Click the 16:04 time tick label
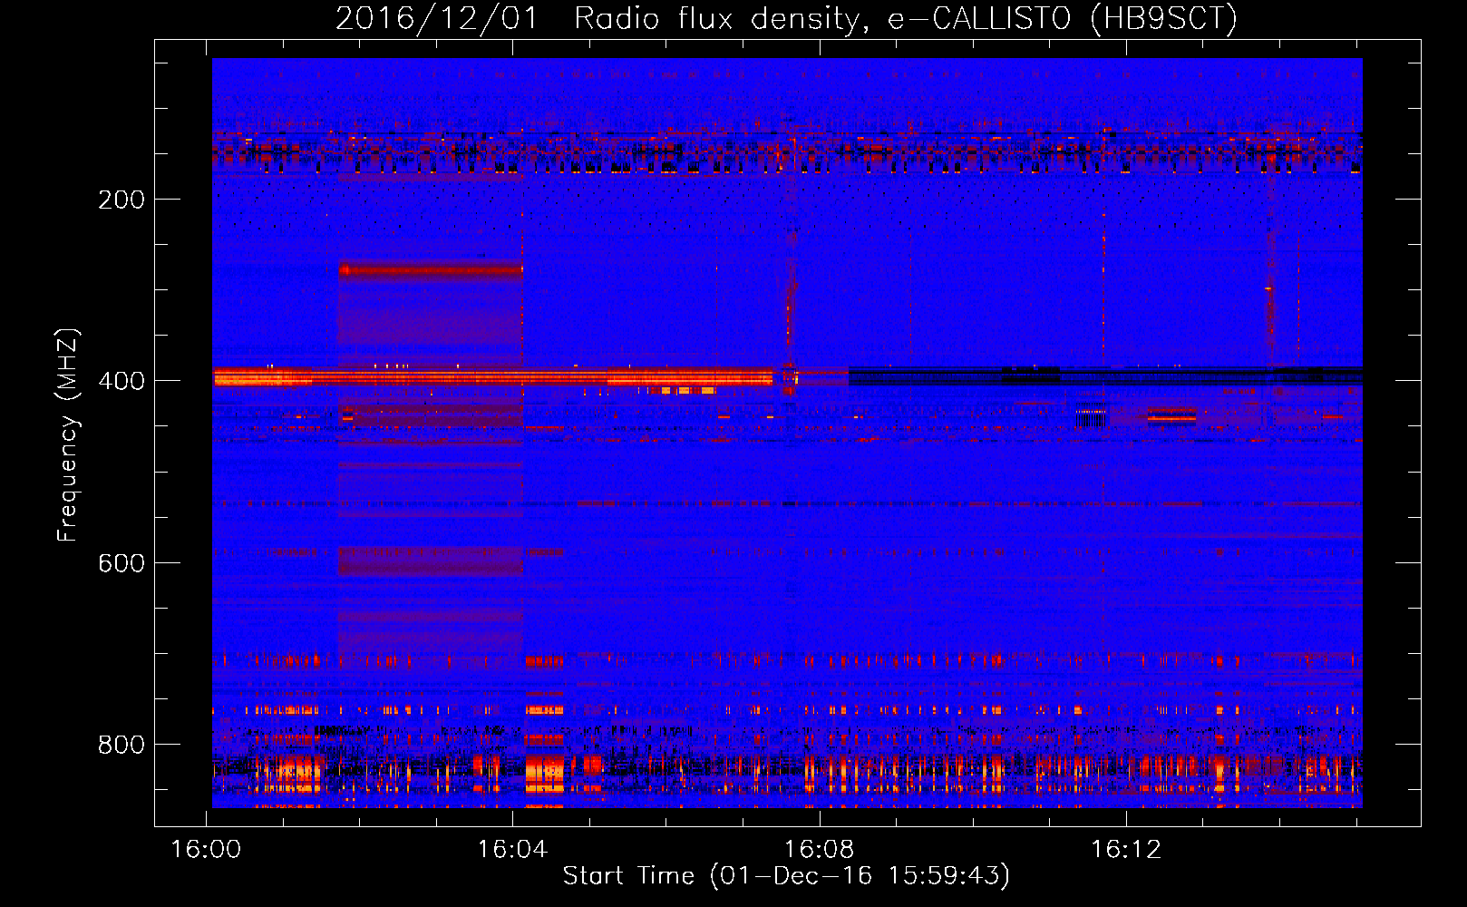The height and width of the screenshot is (907, 1467). click(512, 850)
